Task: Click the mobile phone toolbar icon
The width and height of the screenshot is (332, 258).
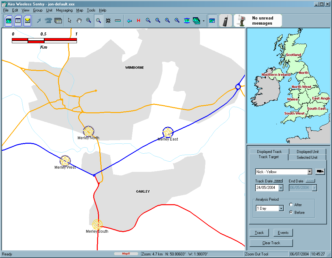Action: (226, 20)
